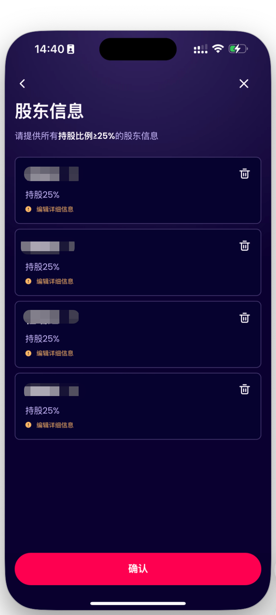Delete the first shareholder card
The width and height of the screenshot is (276, 615).
[245, 174]
